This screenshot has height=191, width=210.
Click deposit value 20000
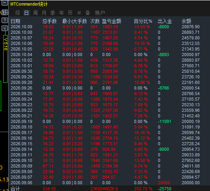164,183
